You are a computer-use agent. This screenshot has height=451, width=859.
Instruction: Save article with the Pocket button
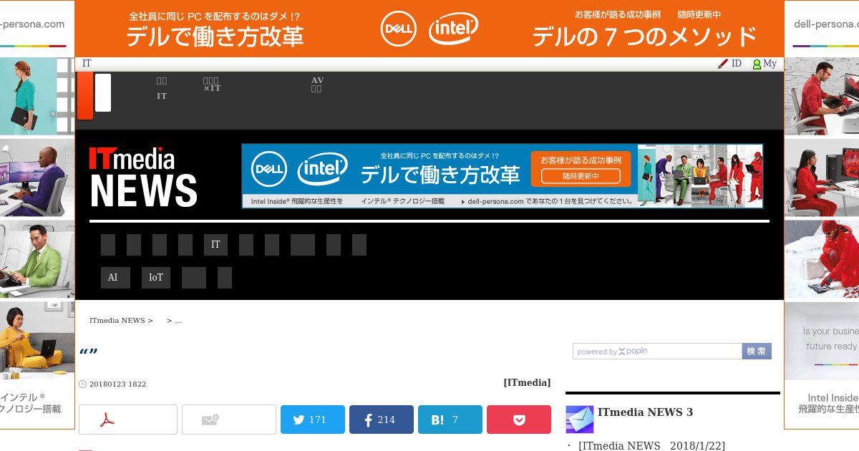tap(519, 420)
